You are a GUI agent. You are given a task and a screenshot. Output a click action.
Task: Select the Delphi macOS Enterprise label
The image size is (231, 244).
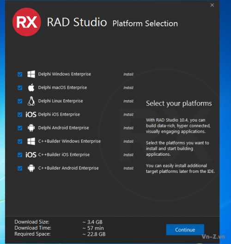click(x=62, y=87)
